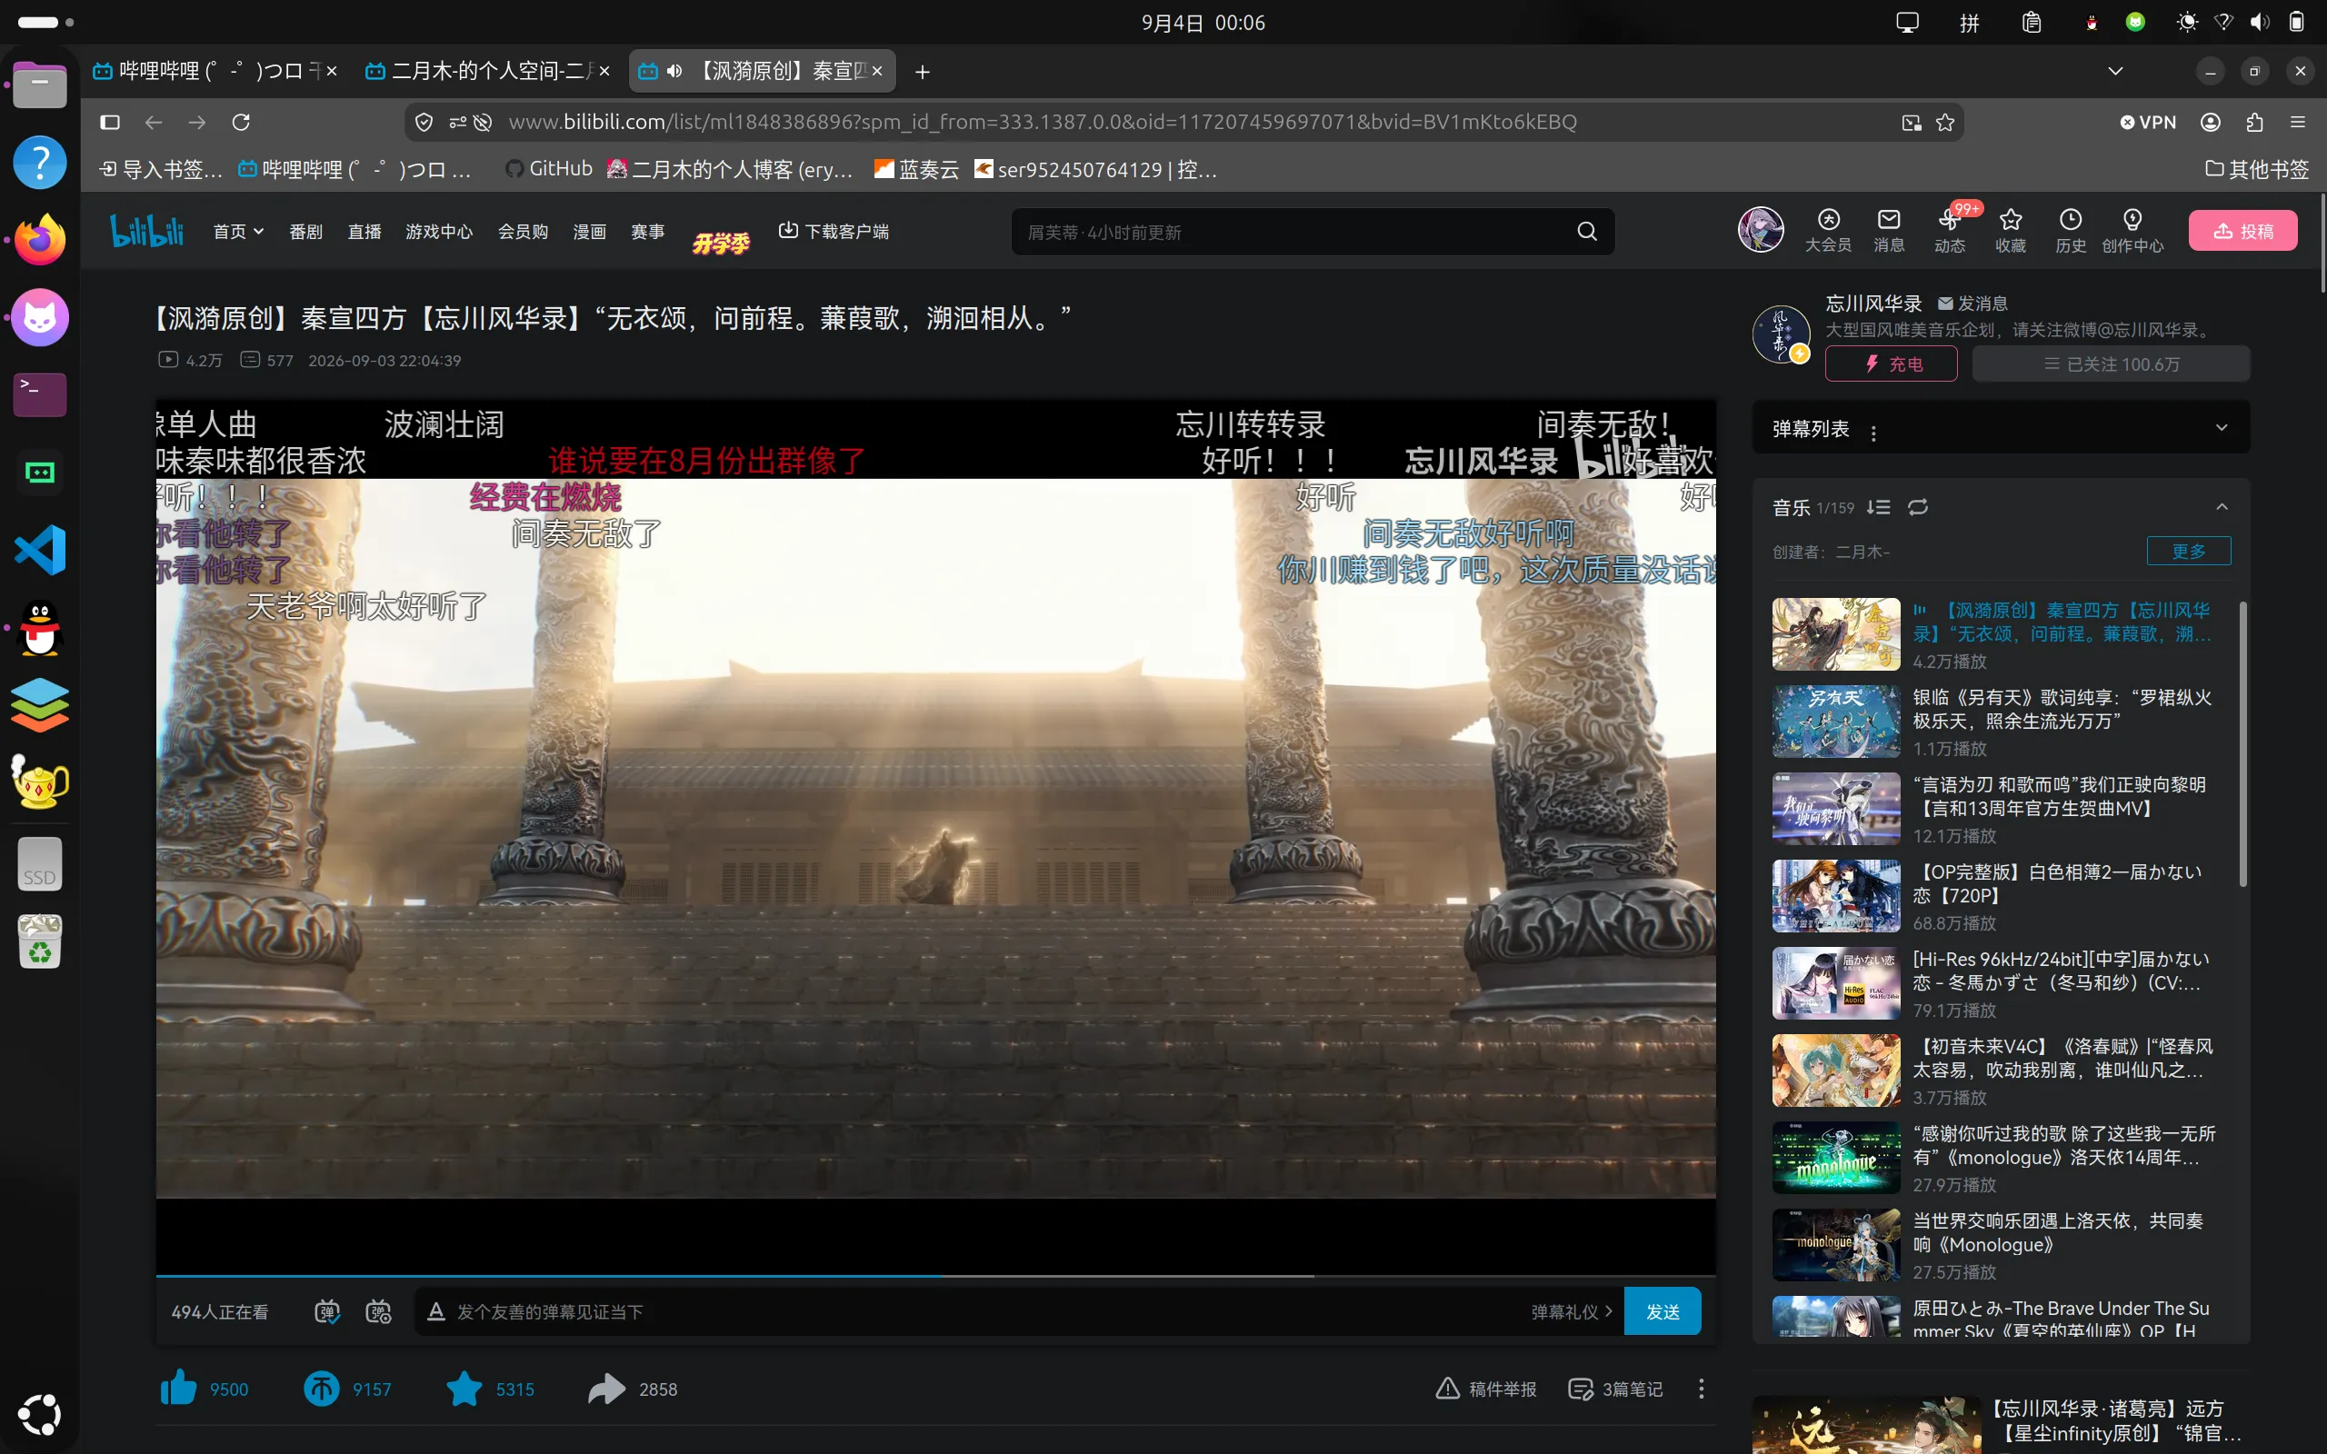Open Firefox from the dock
Screen dimensions: 2327x1454
click(39, 239)
